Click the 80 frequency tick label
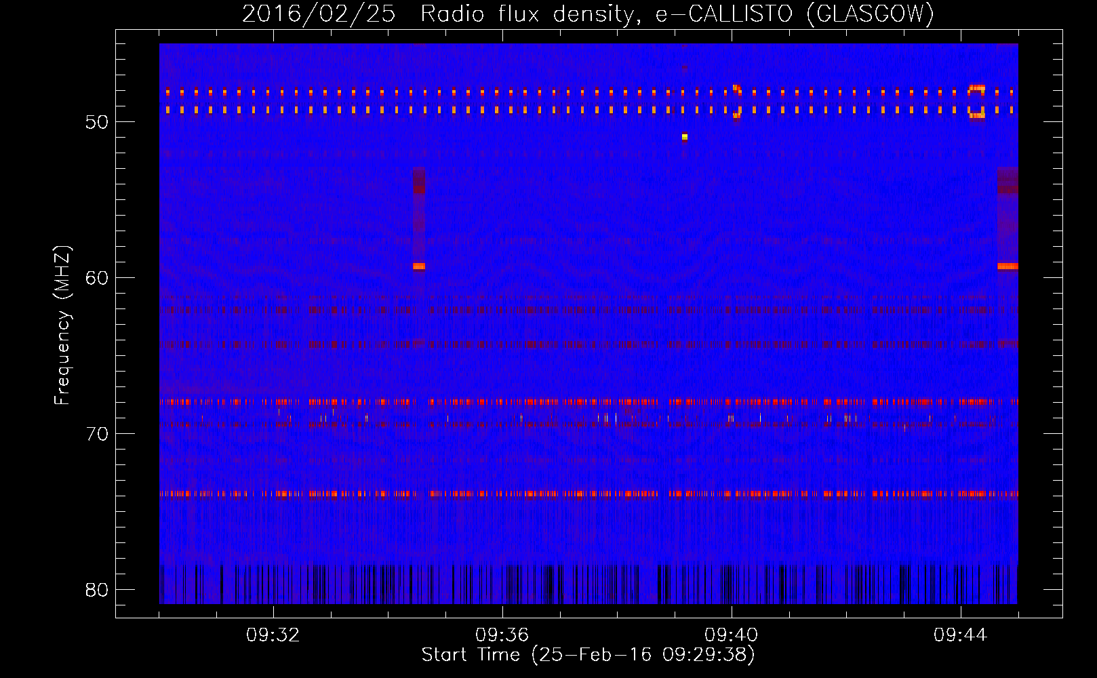The height and width of the screenshot is (678, 1097). pos(97,590)
